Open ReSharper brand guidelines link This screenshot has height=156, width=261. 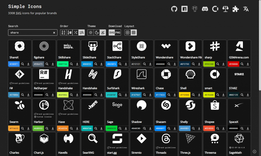[44, 83]
